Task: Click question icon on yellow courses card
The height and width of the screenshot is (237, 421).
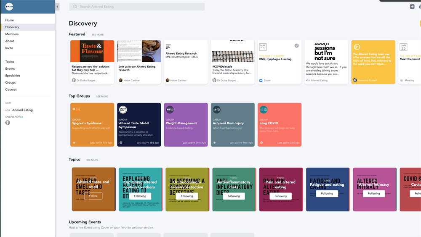Action: (357, 47)
